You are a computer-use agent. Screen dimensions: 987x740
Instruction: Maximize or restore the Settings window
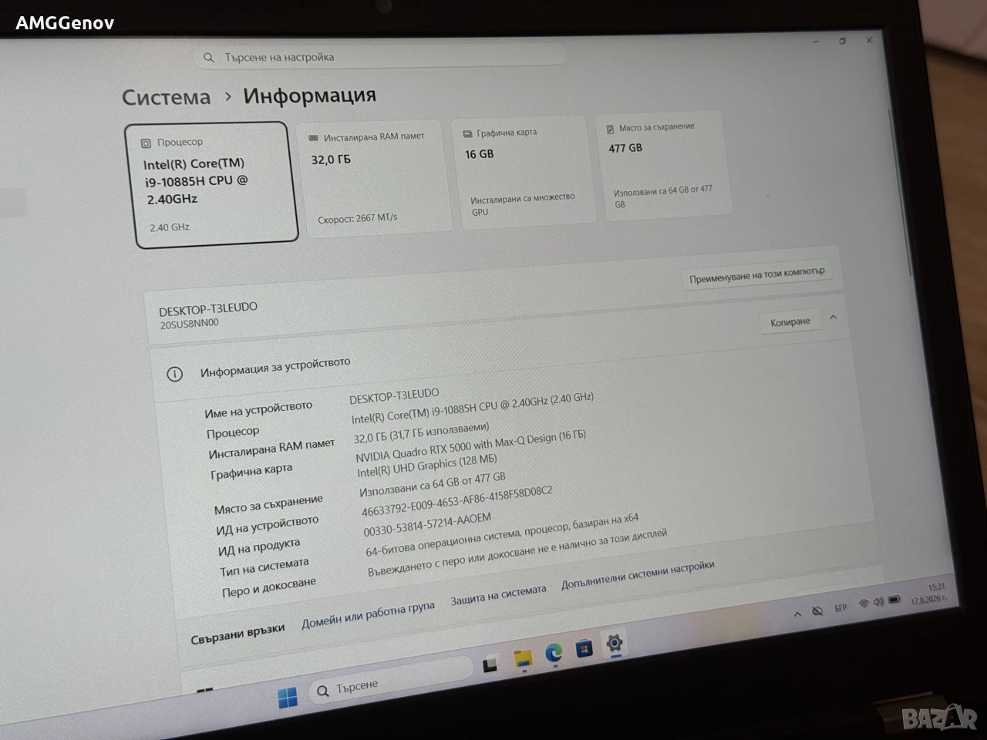point(843,41)
